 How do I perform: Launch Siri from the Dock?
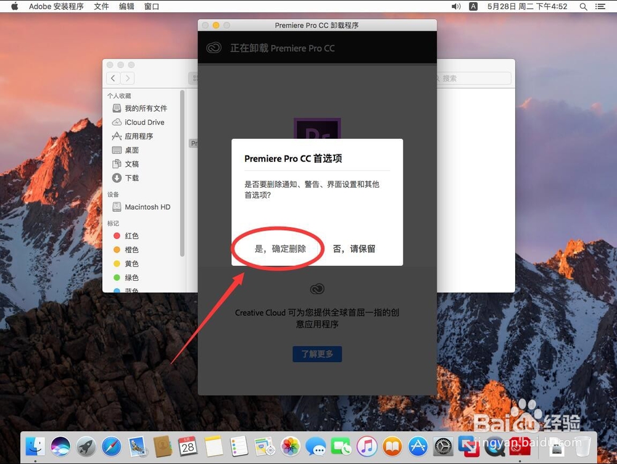tap(60, 446)
